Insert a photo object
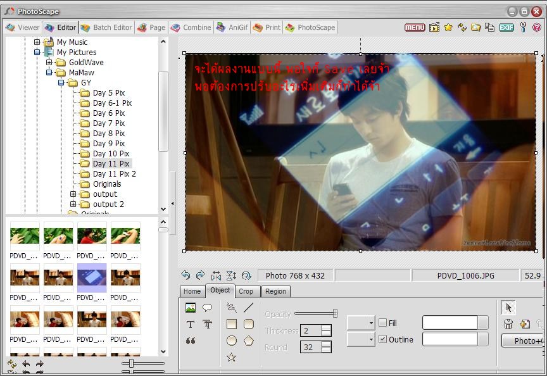Image resolution: width=547 pixels, height=376 pixels. coord(191,308)
